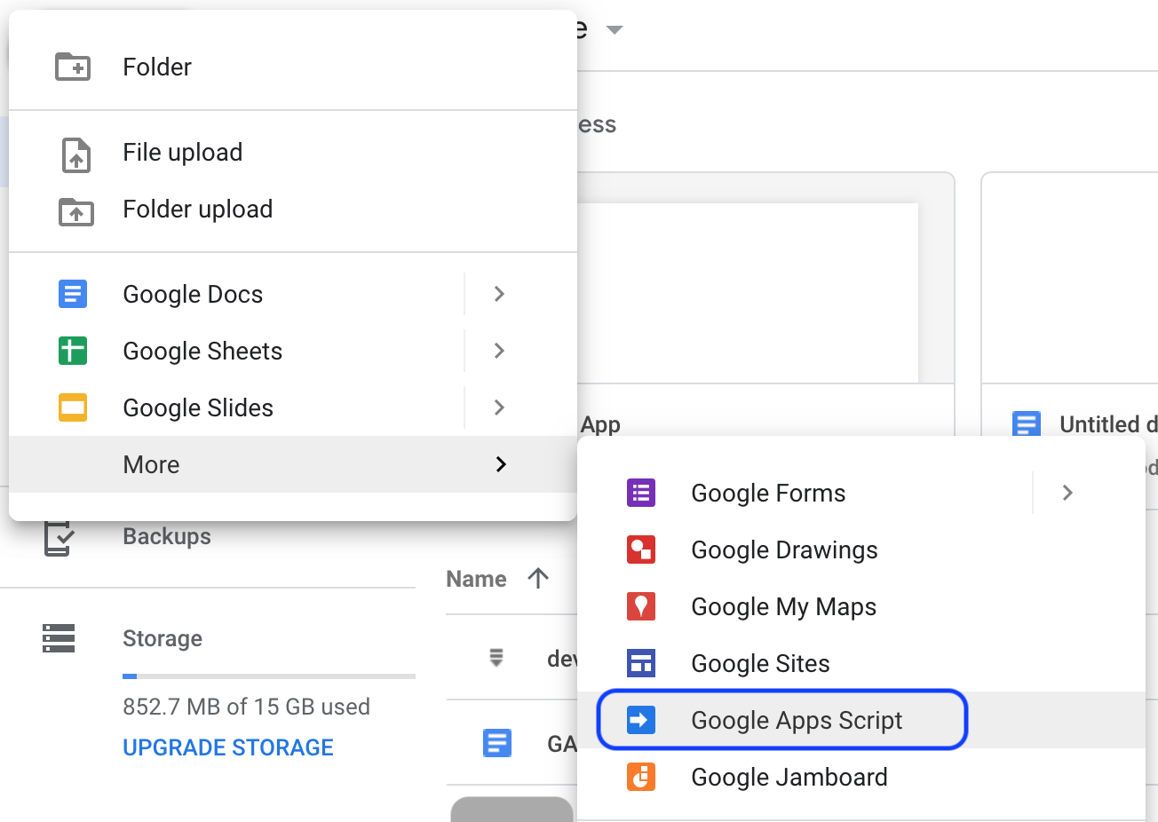The height and width of the screenshot is (822, 1158).
Task: Expand the Google Sheets submenu arrow
Action: click(499, 351)
